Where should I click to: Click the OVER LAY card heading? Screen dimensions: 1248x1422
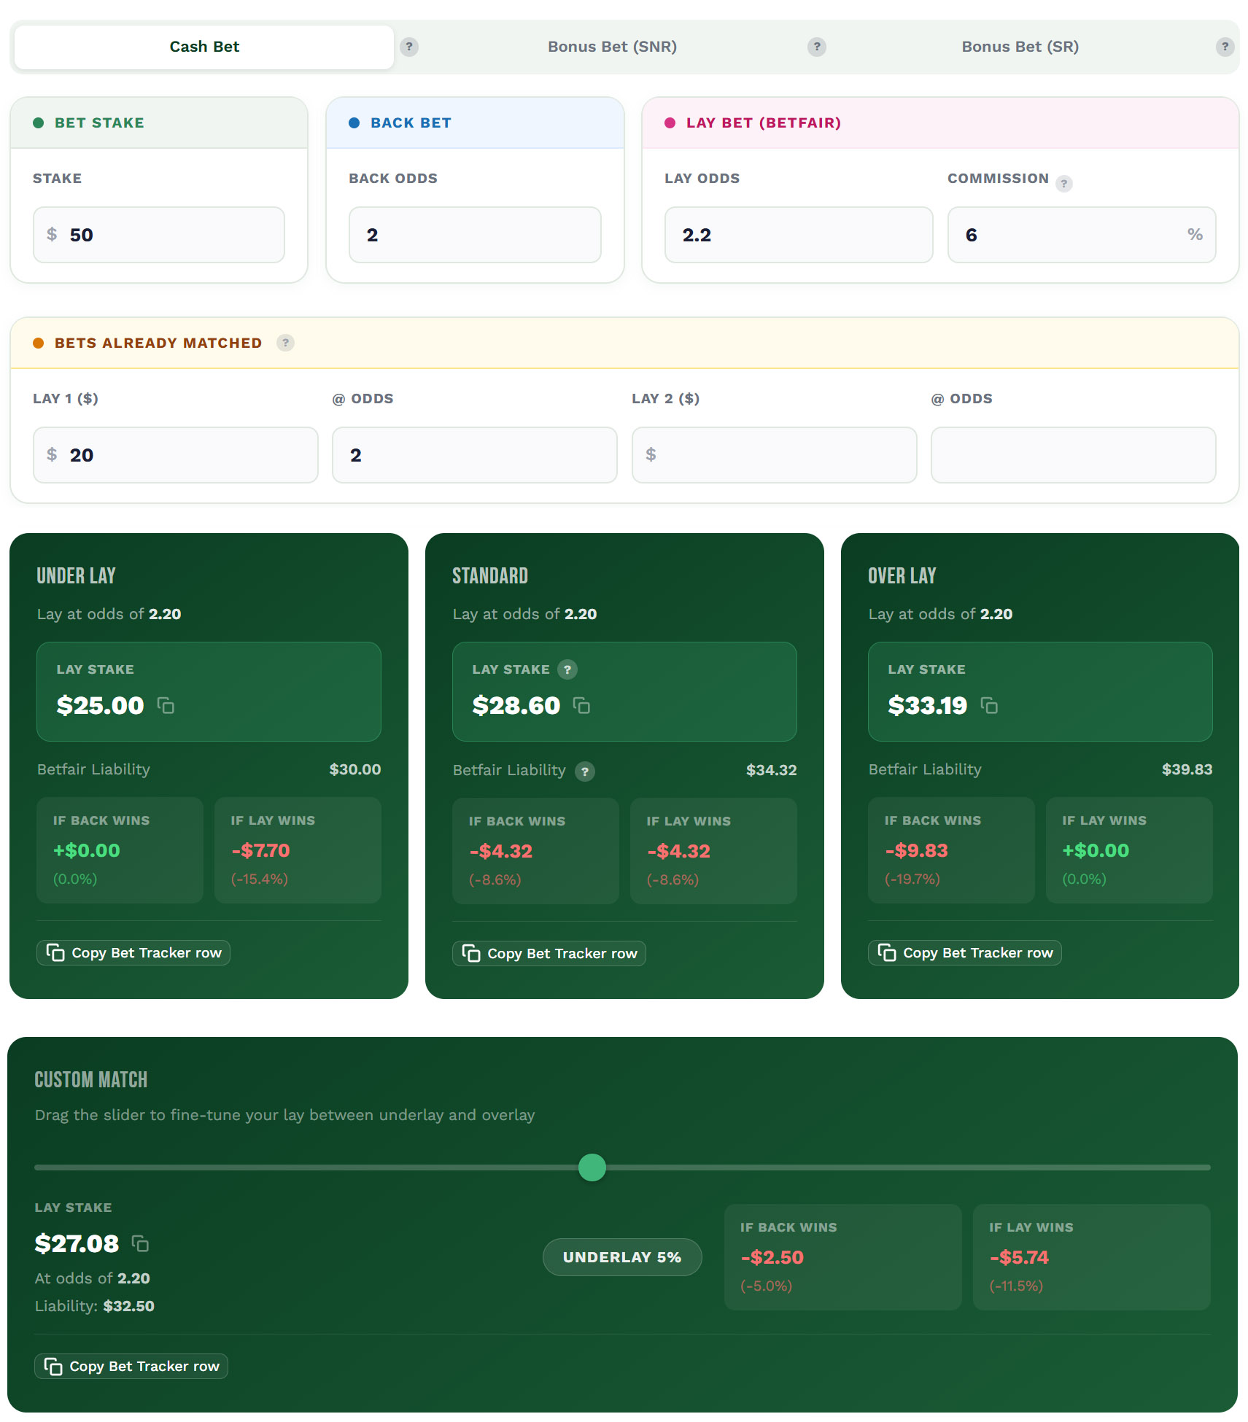(x=902, y=576)
